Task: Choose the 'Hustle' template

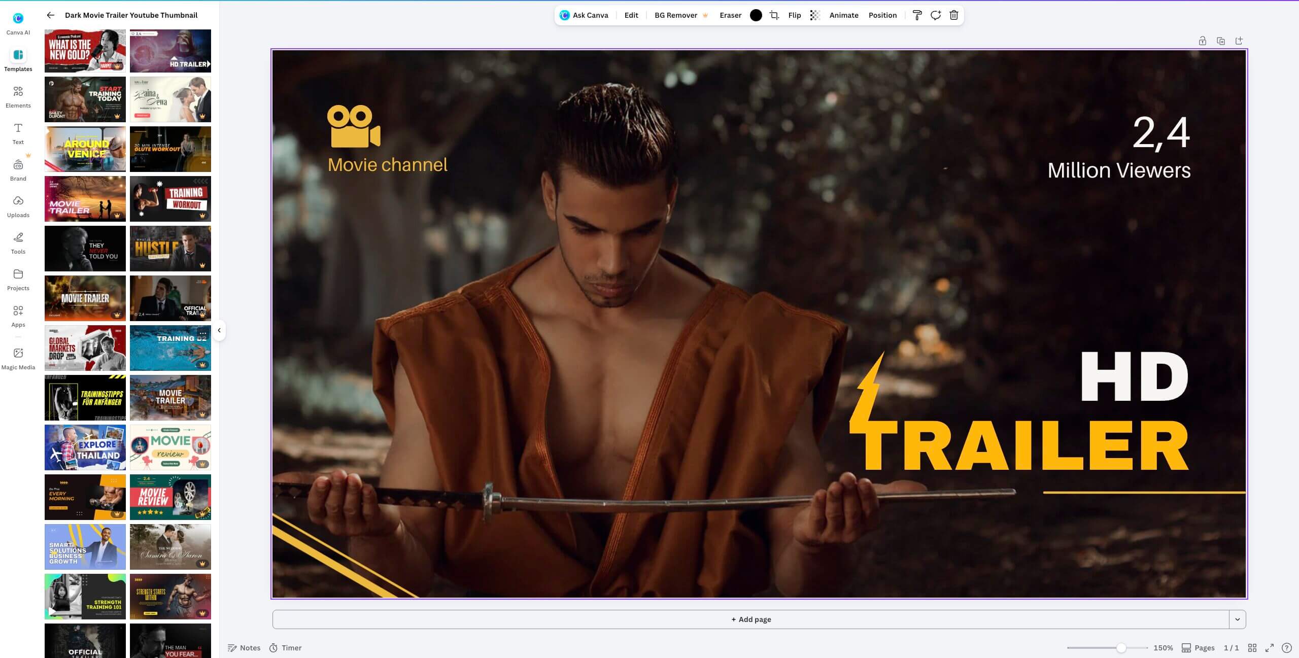Action: pyautogui.click(x=170, y=249)
